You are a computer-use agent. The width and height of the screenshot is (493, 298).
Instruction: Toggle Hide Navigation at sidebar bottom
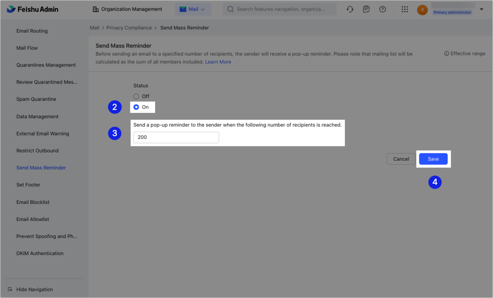[x=34, y=289]
